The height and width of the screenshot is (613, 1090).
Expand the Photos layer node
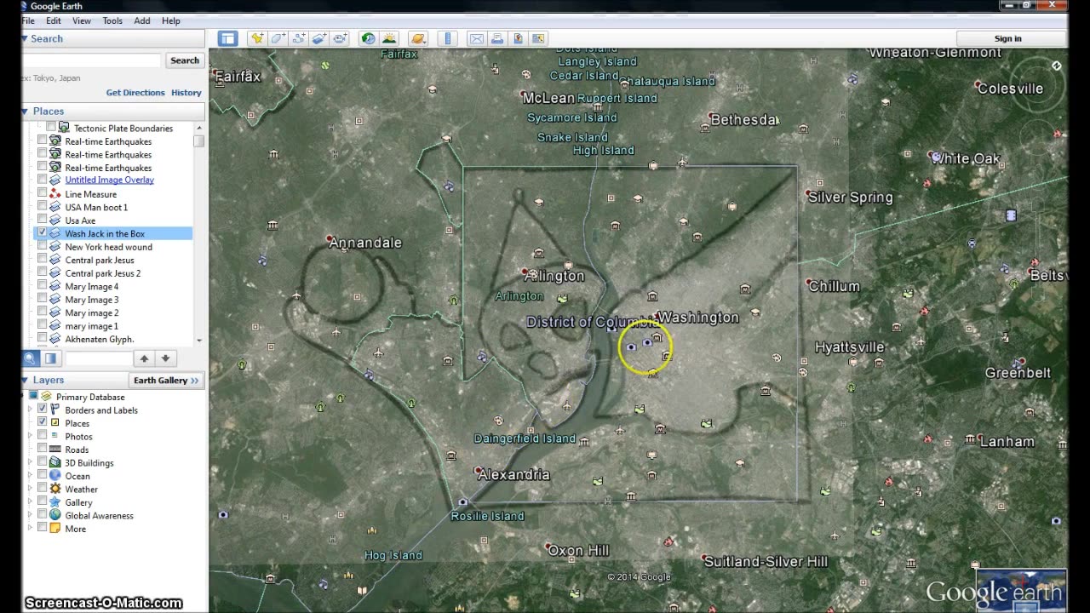click(32, 436)
